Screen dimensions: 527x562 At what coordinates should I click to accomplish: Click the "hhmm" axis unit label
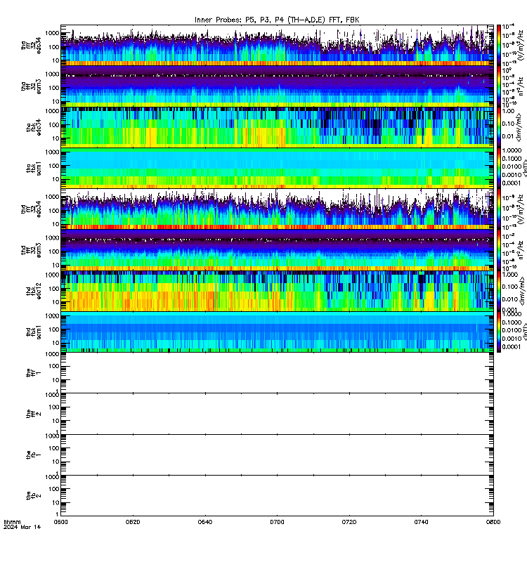12,522
